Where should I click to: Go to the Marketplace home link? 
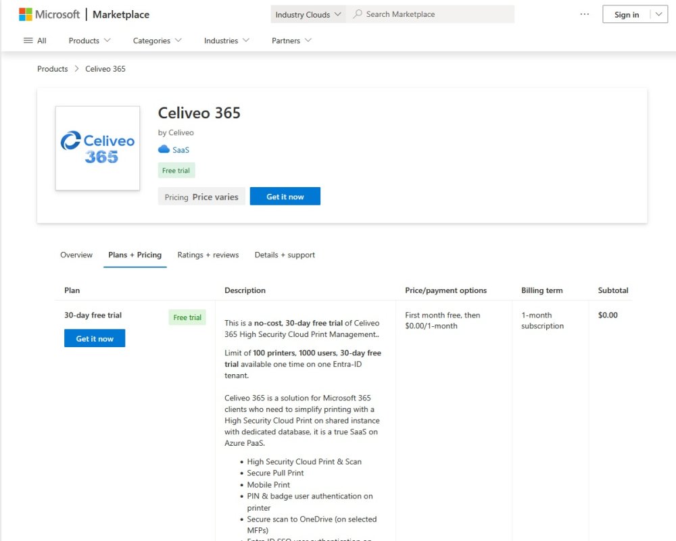pyautogui.click(x=121, y=14)
